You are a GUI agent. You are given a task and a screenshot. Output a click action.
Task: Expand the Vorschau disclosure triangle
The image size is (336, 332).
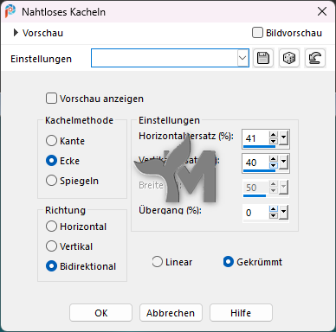click(16, 33)
